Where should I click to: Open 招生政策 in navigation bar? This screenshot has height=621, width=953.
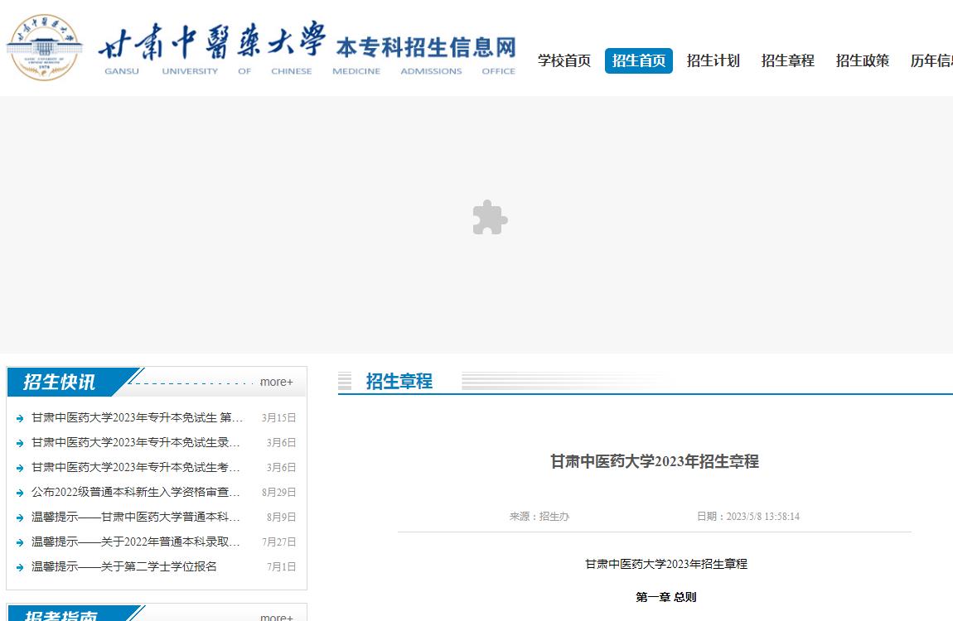(x=863, y=60)
